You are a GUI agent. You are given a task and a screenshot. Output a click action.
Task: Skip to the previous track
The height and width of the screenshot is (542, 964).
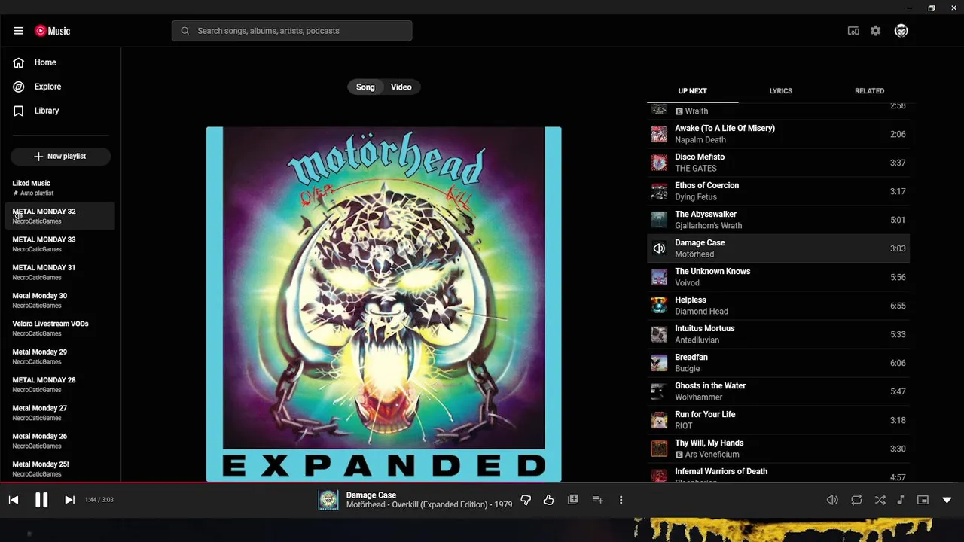pyautogui.click(x=14, y=500)
